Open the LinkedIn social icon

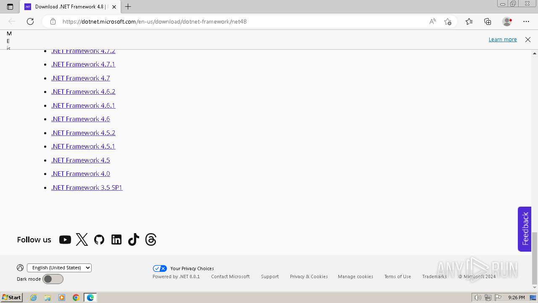[x=116, y=240]
